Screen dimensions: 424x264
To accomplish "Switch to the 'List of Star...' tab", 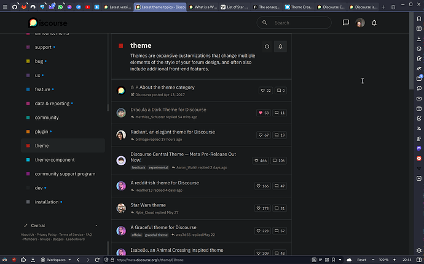I will click(x=235, y=7).
